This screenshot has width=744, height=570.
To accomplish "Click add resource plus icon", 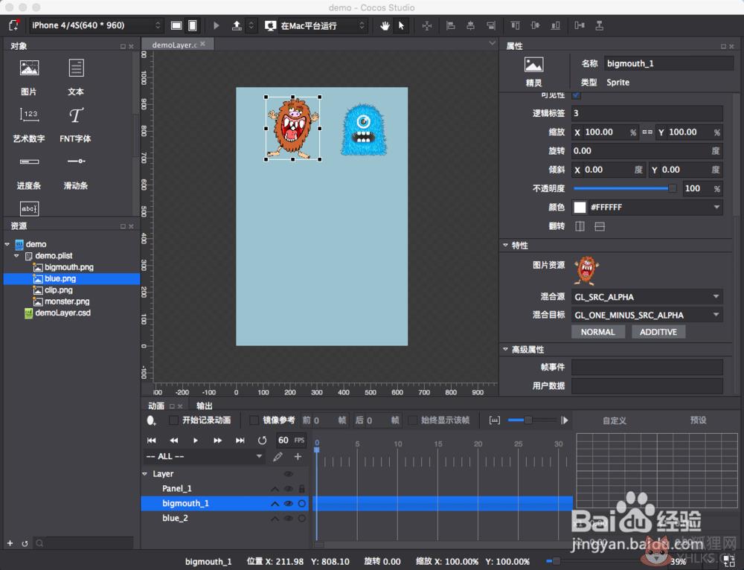I will click(10, 543).
